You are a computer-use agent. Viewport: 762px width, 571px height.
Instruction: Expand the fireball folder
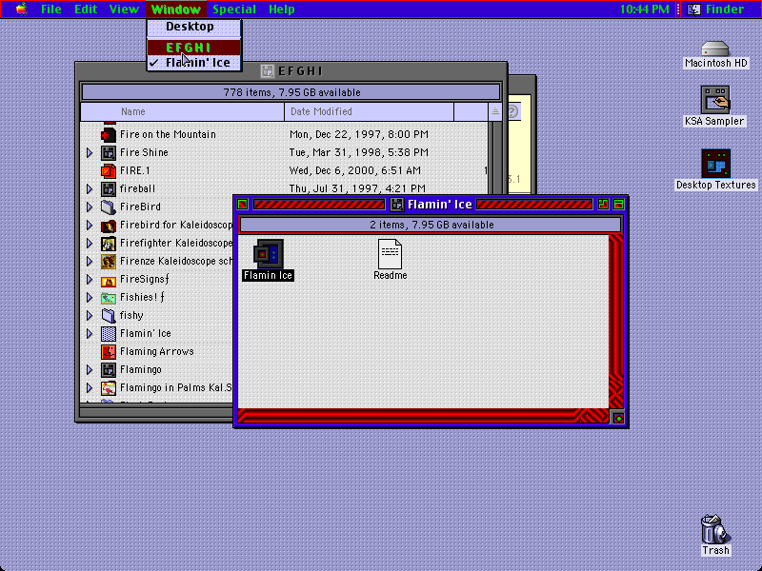[x=90, y=188]
